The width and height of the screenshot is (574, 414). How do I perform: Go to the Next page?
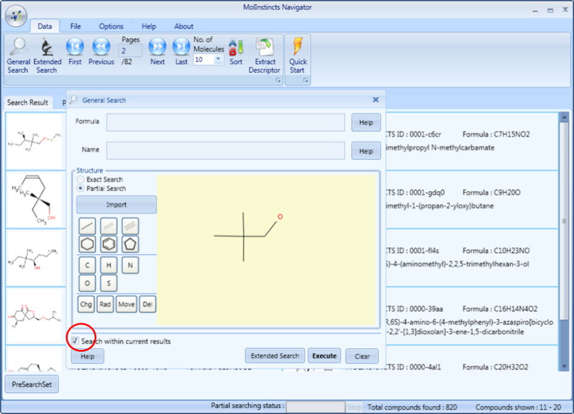click(157, 52)
